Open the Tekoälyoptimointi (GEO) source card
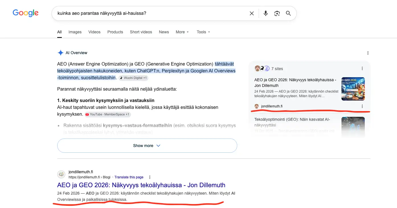The height and width of the screenshot is (208, 397). [x=292, y=122]
